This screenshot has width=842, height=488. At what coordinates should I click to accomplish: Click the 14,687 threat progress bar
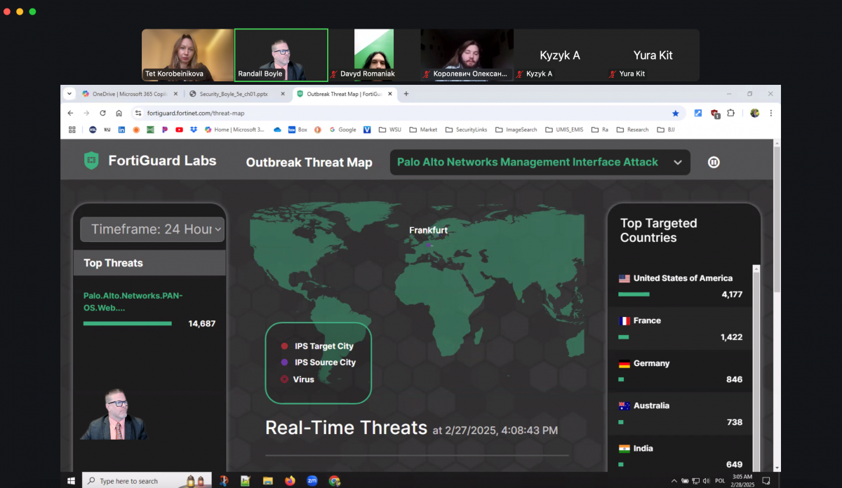point(127,324)
